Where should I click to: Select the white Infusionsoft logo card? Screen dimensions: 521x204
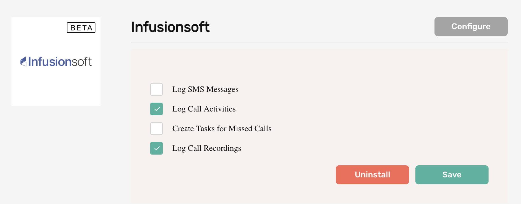(56, 61)
